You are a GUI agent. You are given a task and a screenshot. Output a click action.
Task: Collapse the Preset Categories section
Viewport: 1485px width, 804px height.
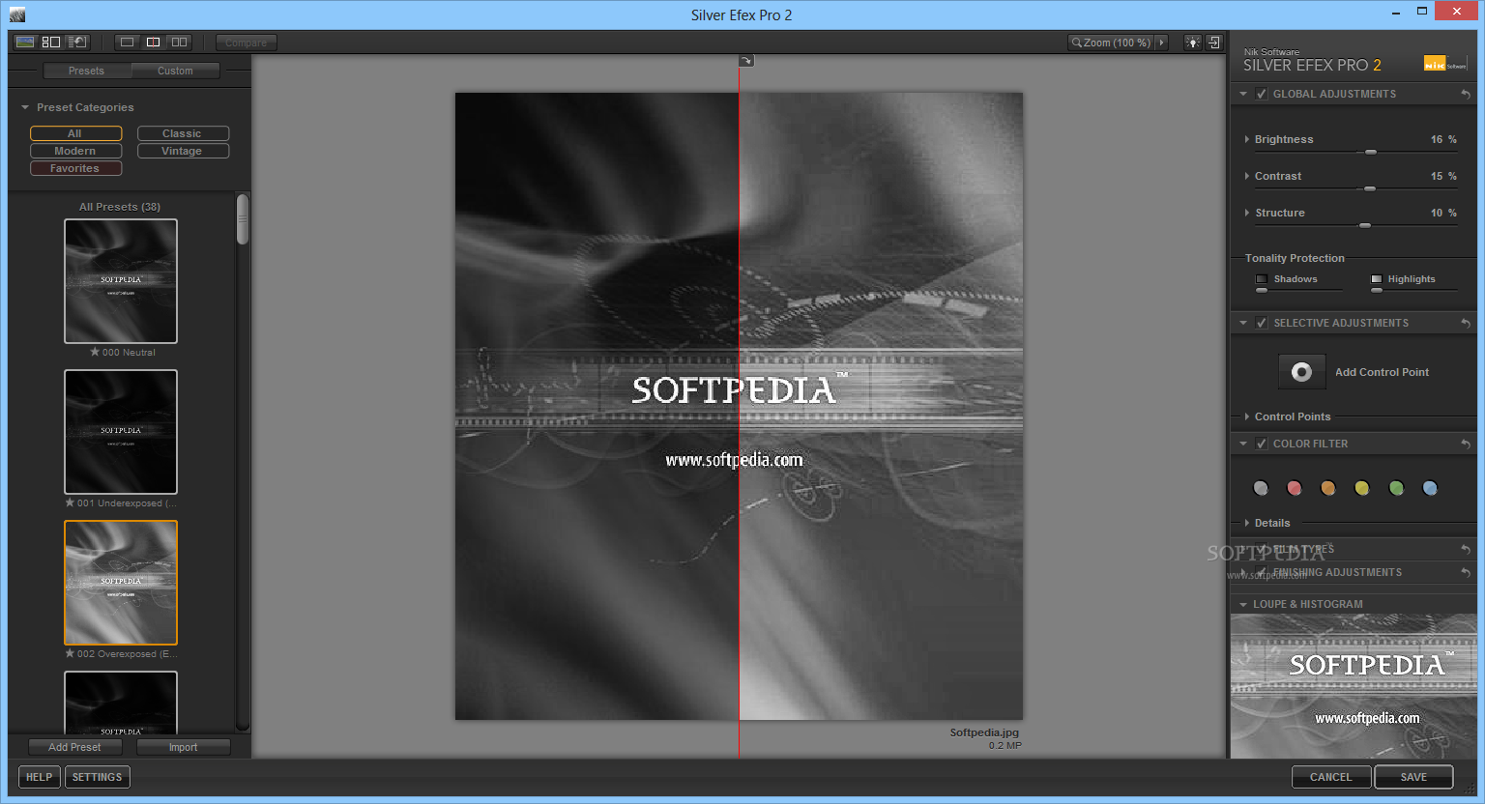coord(25,107)
